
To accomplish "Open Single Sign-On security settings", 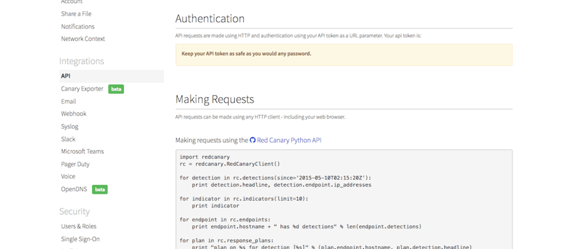I will pos(80,239).
